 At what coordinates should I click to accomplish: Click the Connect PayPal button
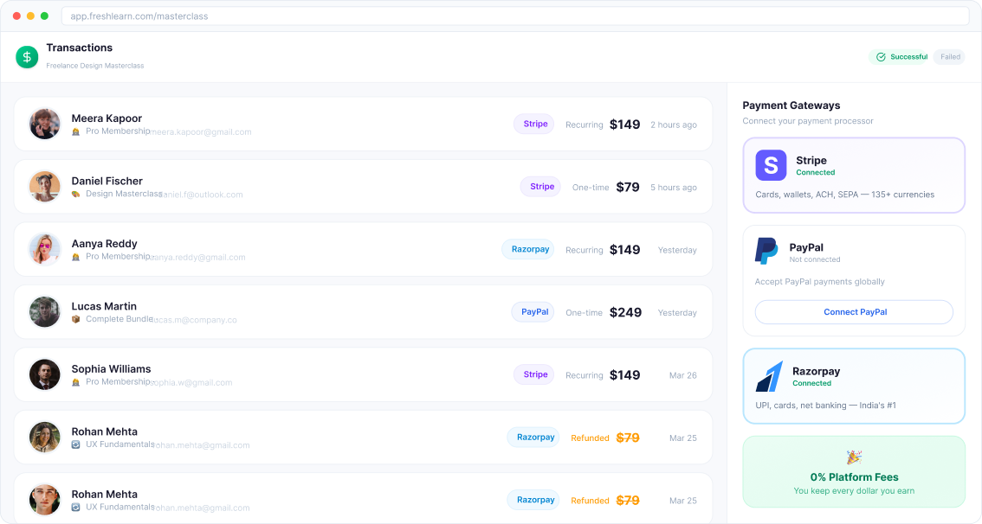pos(853,312)
